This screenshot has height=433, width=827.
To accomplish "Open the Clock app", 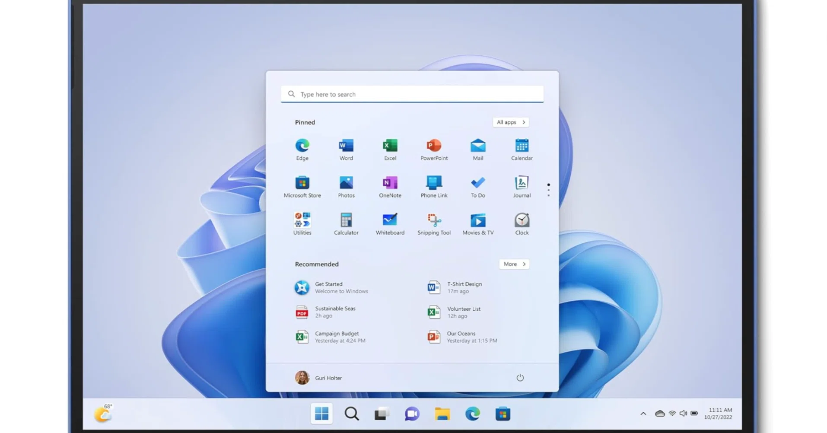I will pyautogui.click(x=522, y=224).
